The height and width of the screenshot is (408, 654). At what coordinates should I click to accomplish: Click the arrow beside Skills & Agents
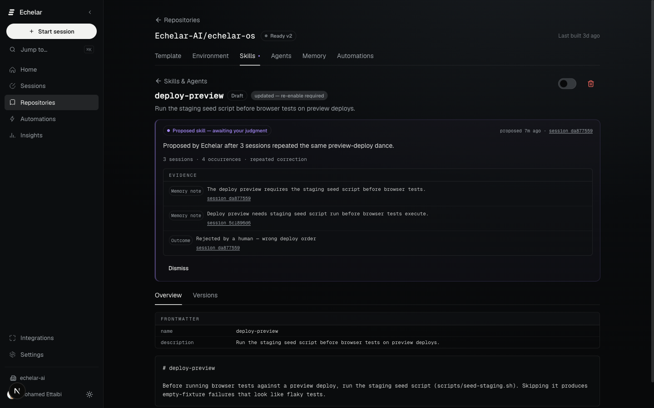pyautogui.click(x=158, y=81)
